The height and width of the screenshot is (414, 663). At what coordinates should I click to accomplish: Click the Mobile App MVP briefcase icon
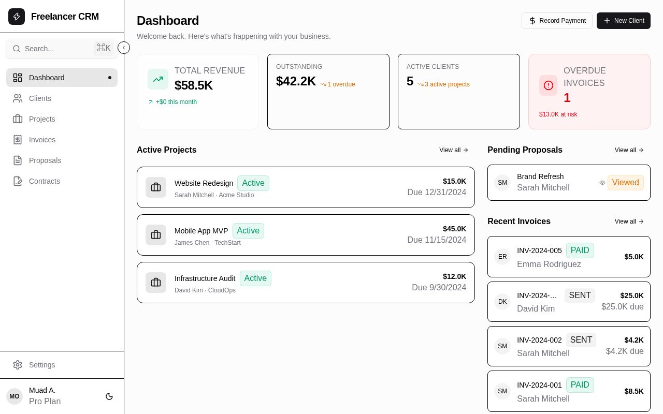[x=156, y=235]
